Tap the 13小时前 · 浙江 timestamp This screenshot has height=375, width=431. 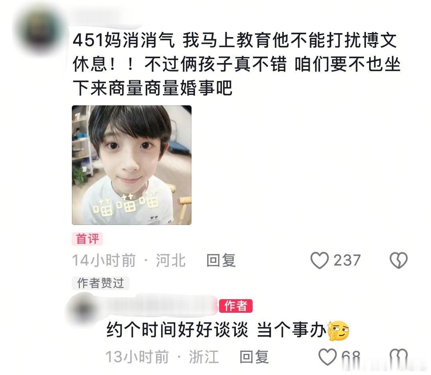click(x=162, y=357)
